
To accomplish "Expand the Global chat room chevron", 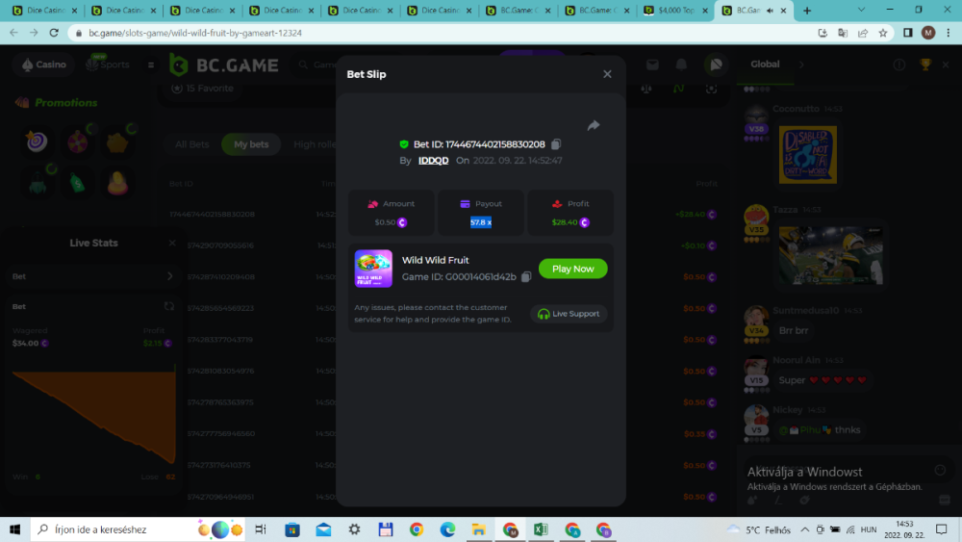I will pos(800,65).
